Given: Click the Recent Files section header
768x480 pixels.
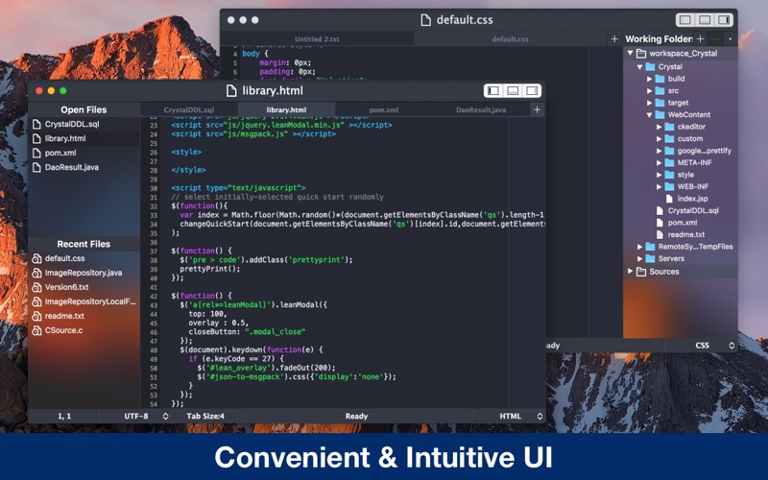Looking at the screenshot, I should coord(84,244).
